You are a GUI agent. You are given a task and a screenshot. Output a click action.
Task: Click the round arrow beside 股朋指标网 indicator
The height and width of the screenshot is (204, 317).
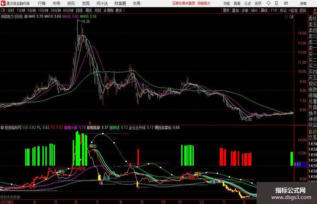(2, 128)
